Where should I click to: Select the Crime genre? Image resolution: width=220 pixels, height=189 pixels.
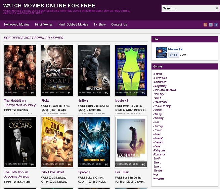pyautogui.click(x=157, y=98)
